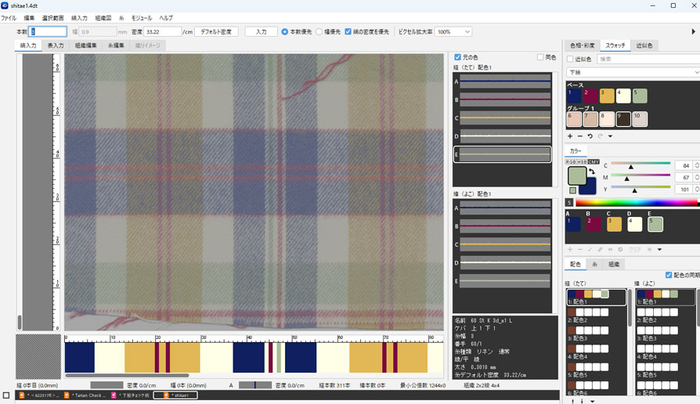700x404 pixels.
Task: Open the swatch options dropdown arrow
Action: tap(610, 136)
